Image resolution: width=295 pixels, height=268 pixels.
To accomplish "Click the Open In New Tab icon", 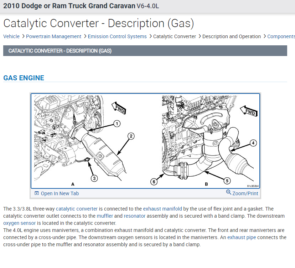I will (37, 193).
